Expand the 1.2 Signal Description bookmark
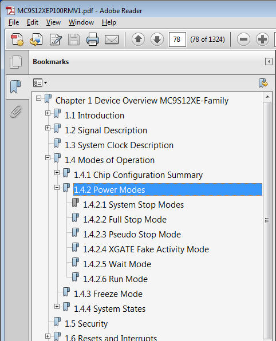The width and height of the screenshot is (276, 341). click(48, 128)
